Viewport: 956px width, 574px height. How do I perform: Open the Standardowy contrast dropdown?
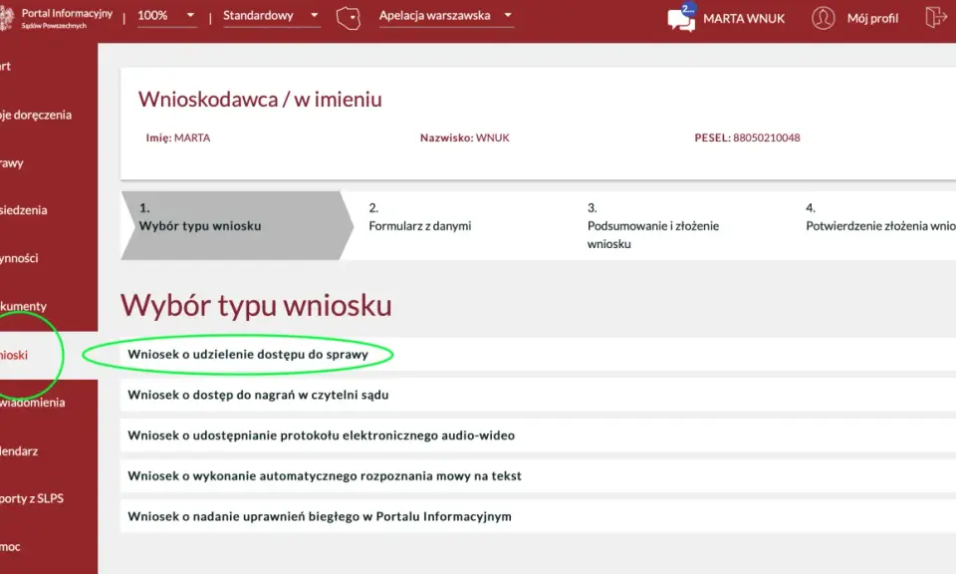[x=271, y=16]
